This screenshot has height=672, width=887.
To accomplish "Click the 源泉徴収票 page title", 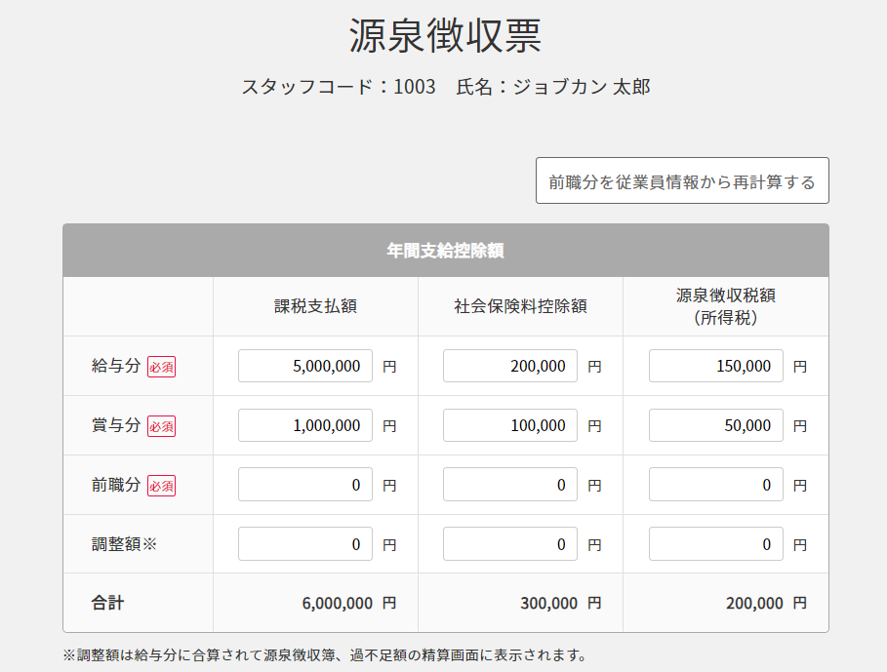I will tap(443, 35).
